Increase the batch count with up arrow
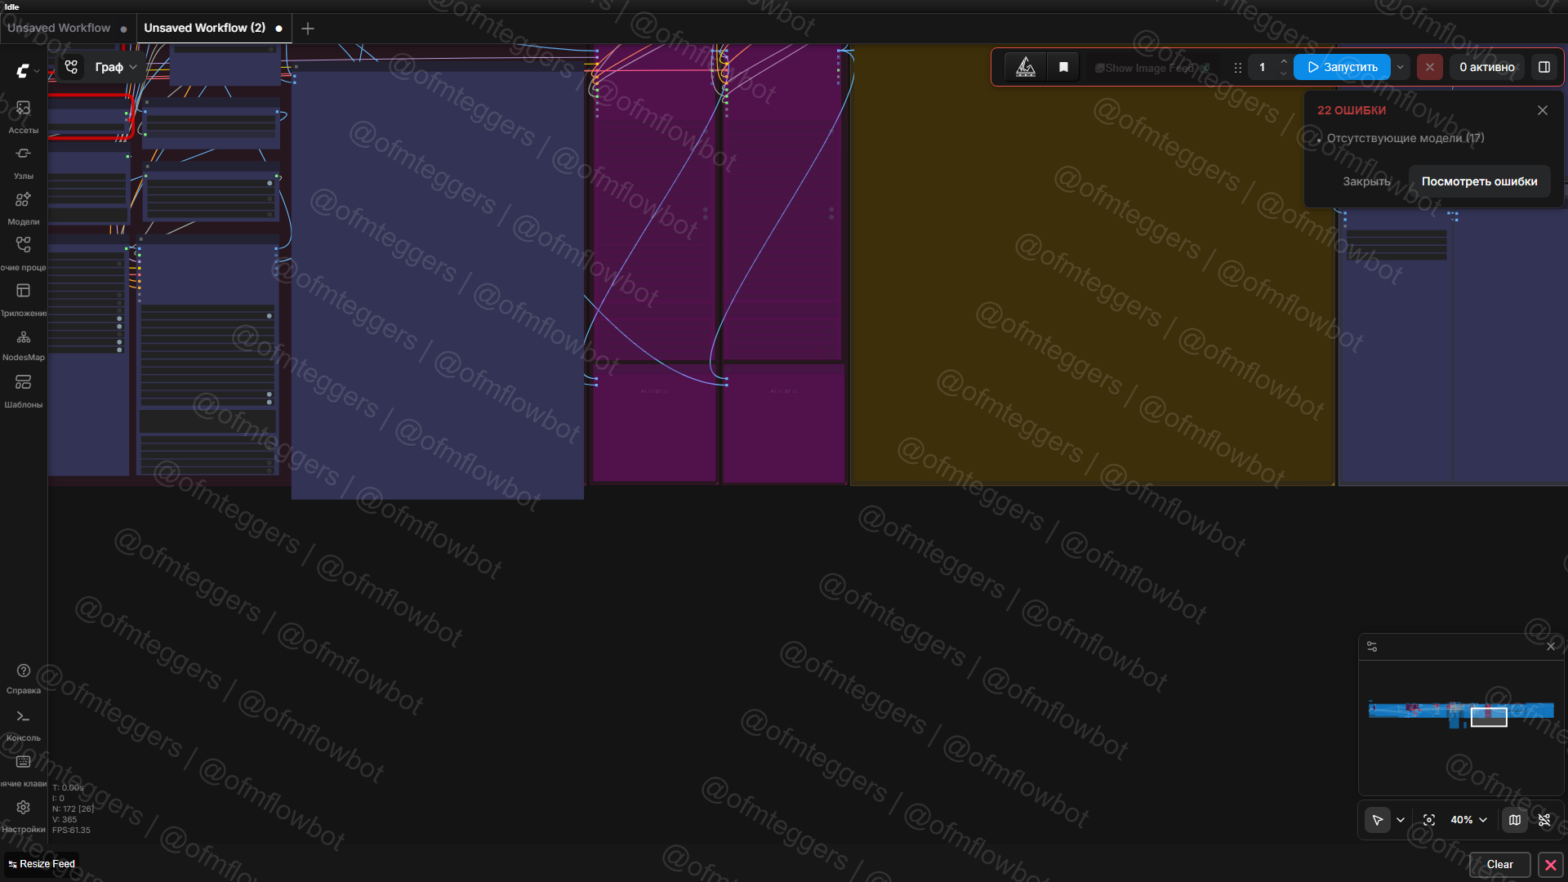This screenshot has width=1568, height=882. tap(1284, 61)
